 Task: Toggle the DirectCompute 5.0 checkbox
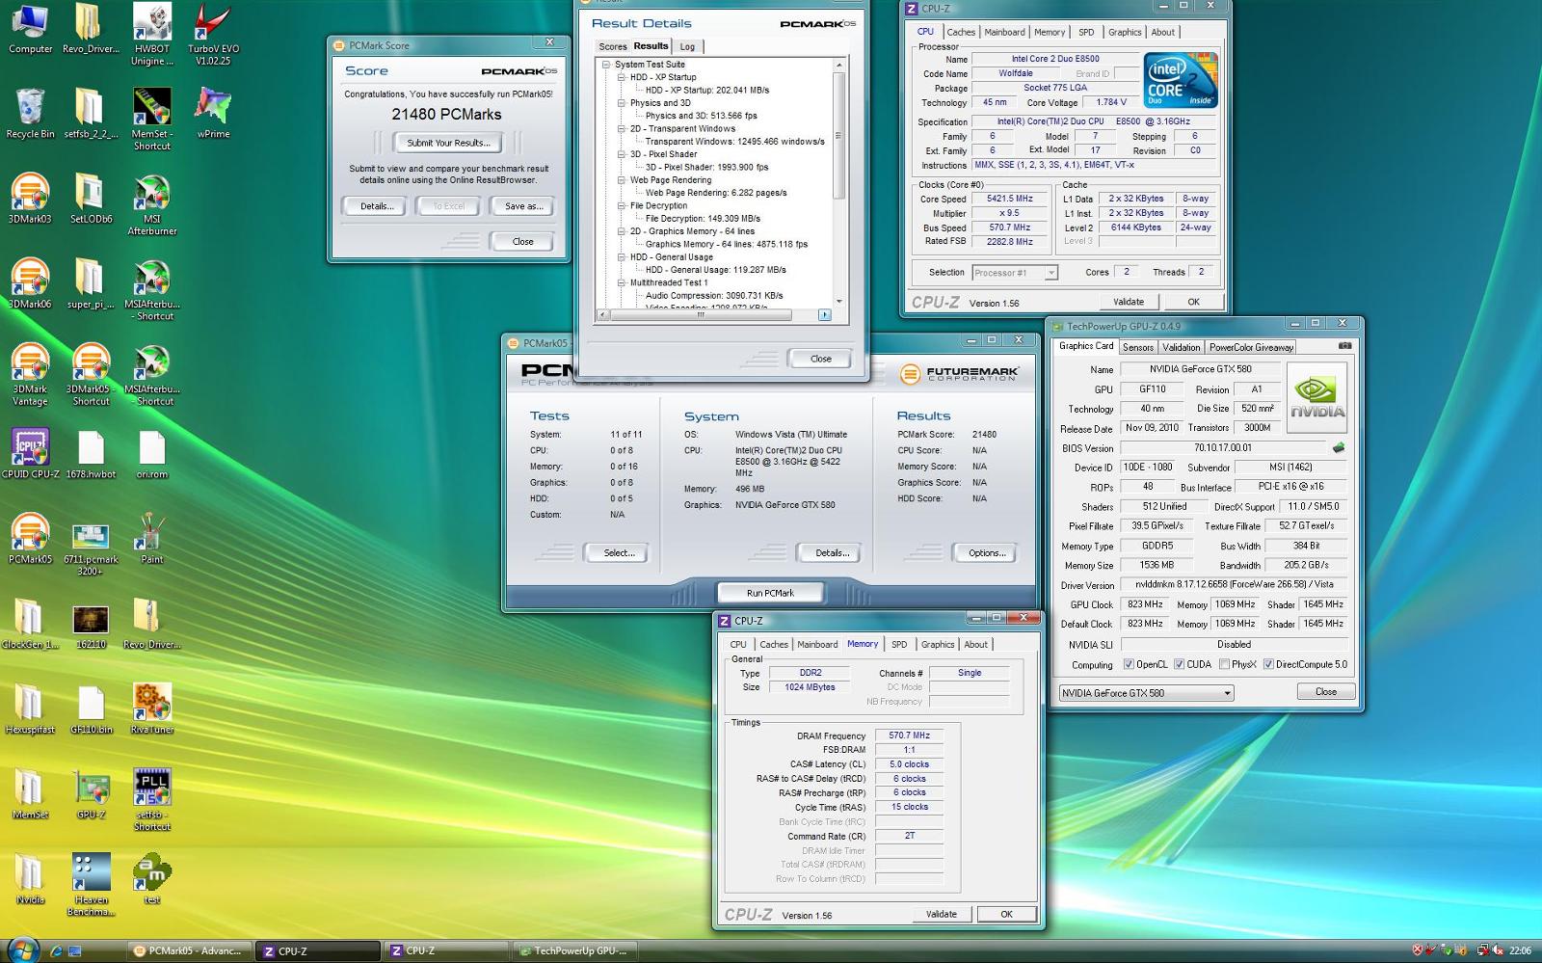1268,664
